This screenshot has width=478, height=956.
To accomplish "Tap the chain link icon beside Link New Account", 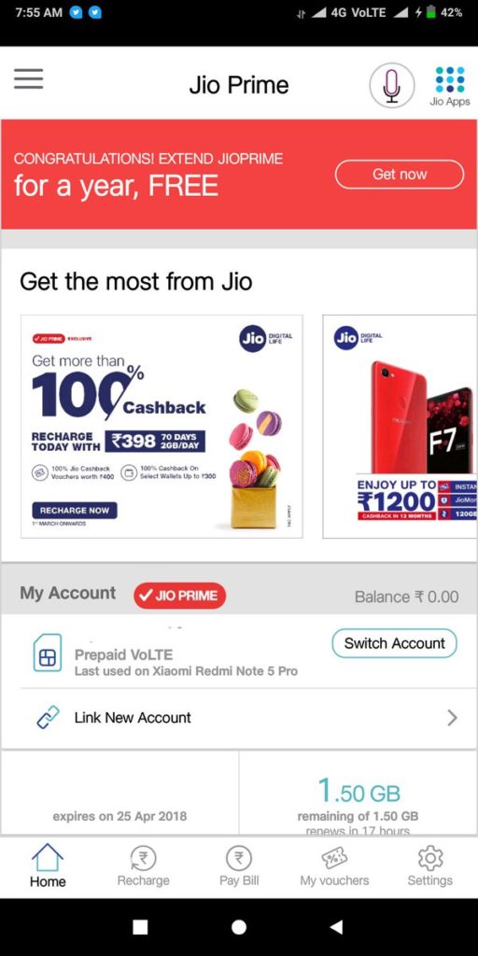I will click(x=48, y=718).
